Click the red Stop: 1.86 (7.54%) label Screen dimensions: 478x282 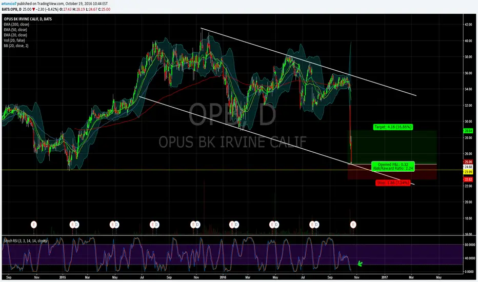point(393,183)
